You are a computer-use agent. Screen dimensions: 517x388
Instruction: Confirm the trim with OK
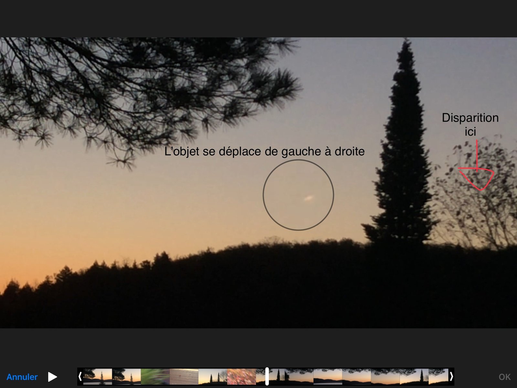[504, 377]
